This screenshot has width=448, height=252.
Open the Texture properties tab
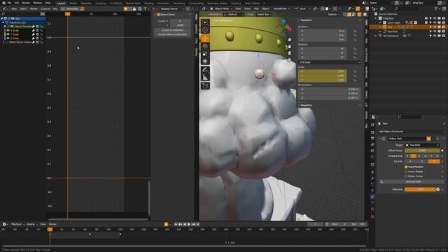coord(372,216)
